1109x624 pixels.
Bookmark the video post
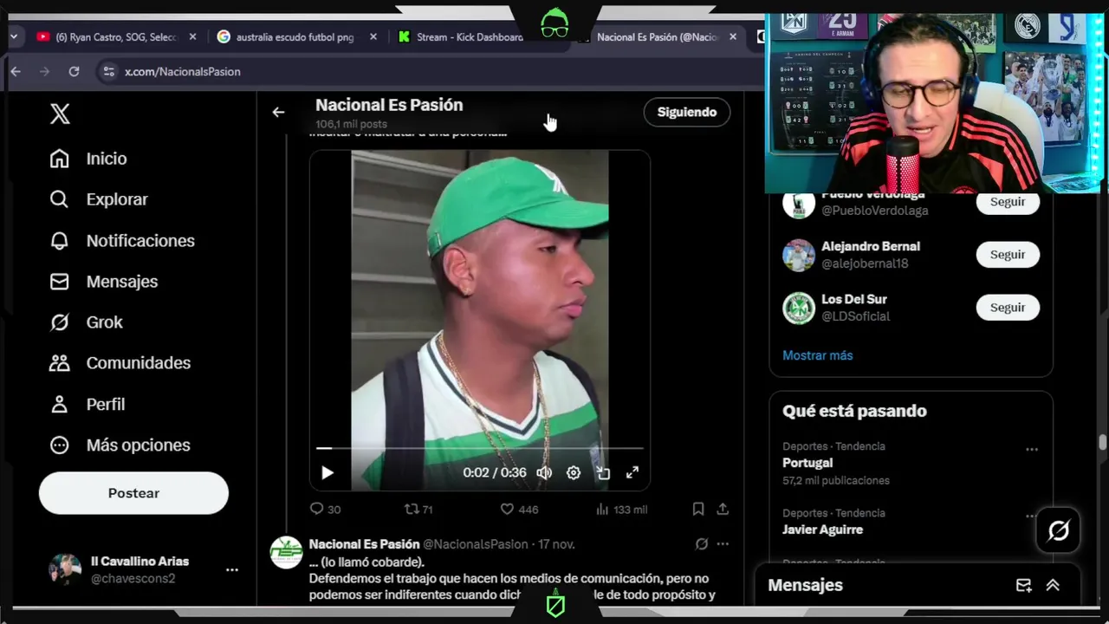(698, 510)
